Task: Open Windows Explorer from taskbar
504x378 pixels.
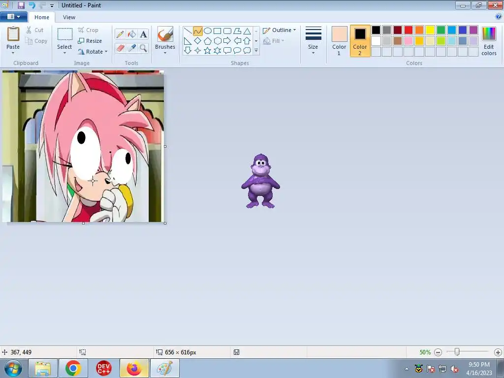Action: [43, 368]
